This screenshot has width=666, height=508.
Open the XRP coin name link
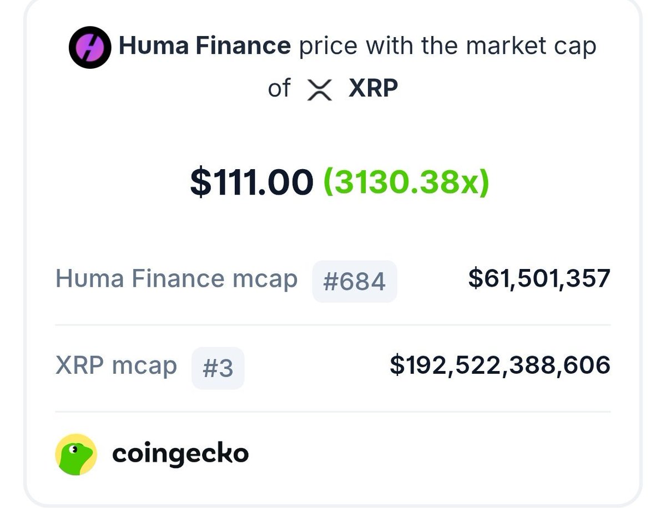(374, 88)
